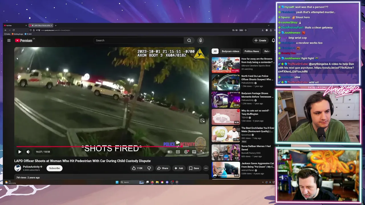The width and height of the screenshot is (365, 205).
Task: Go back in browser
Action: [x=5, y=30]
